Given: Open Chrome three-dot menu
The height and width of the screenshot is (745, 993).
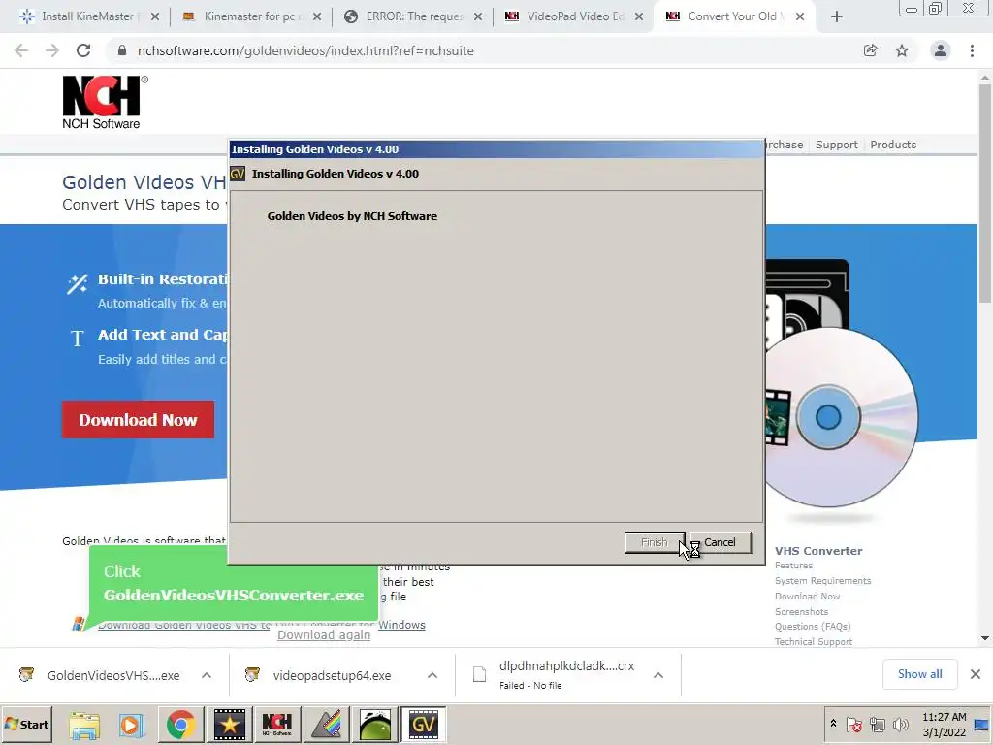Looking at the screenshot, I should coord(972,50).
